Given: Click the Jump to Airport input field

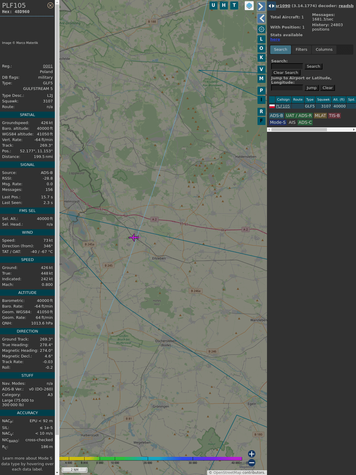Looking at the screenshot, I should (287, 88).
